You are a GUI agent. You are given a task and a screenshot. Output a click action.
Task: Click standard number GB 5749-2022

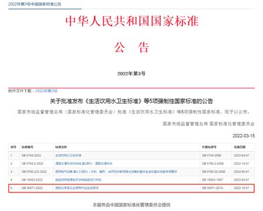[x=32, y=156]
